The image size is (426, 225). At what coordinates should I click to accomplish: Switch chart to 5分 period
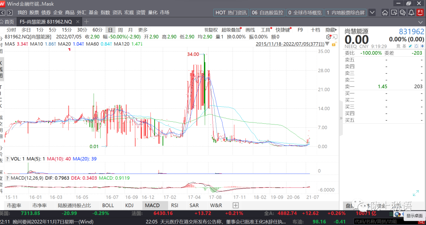53,30
